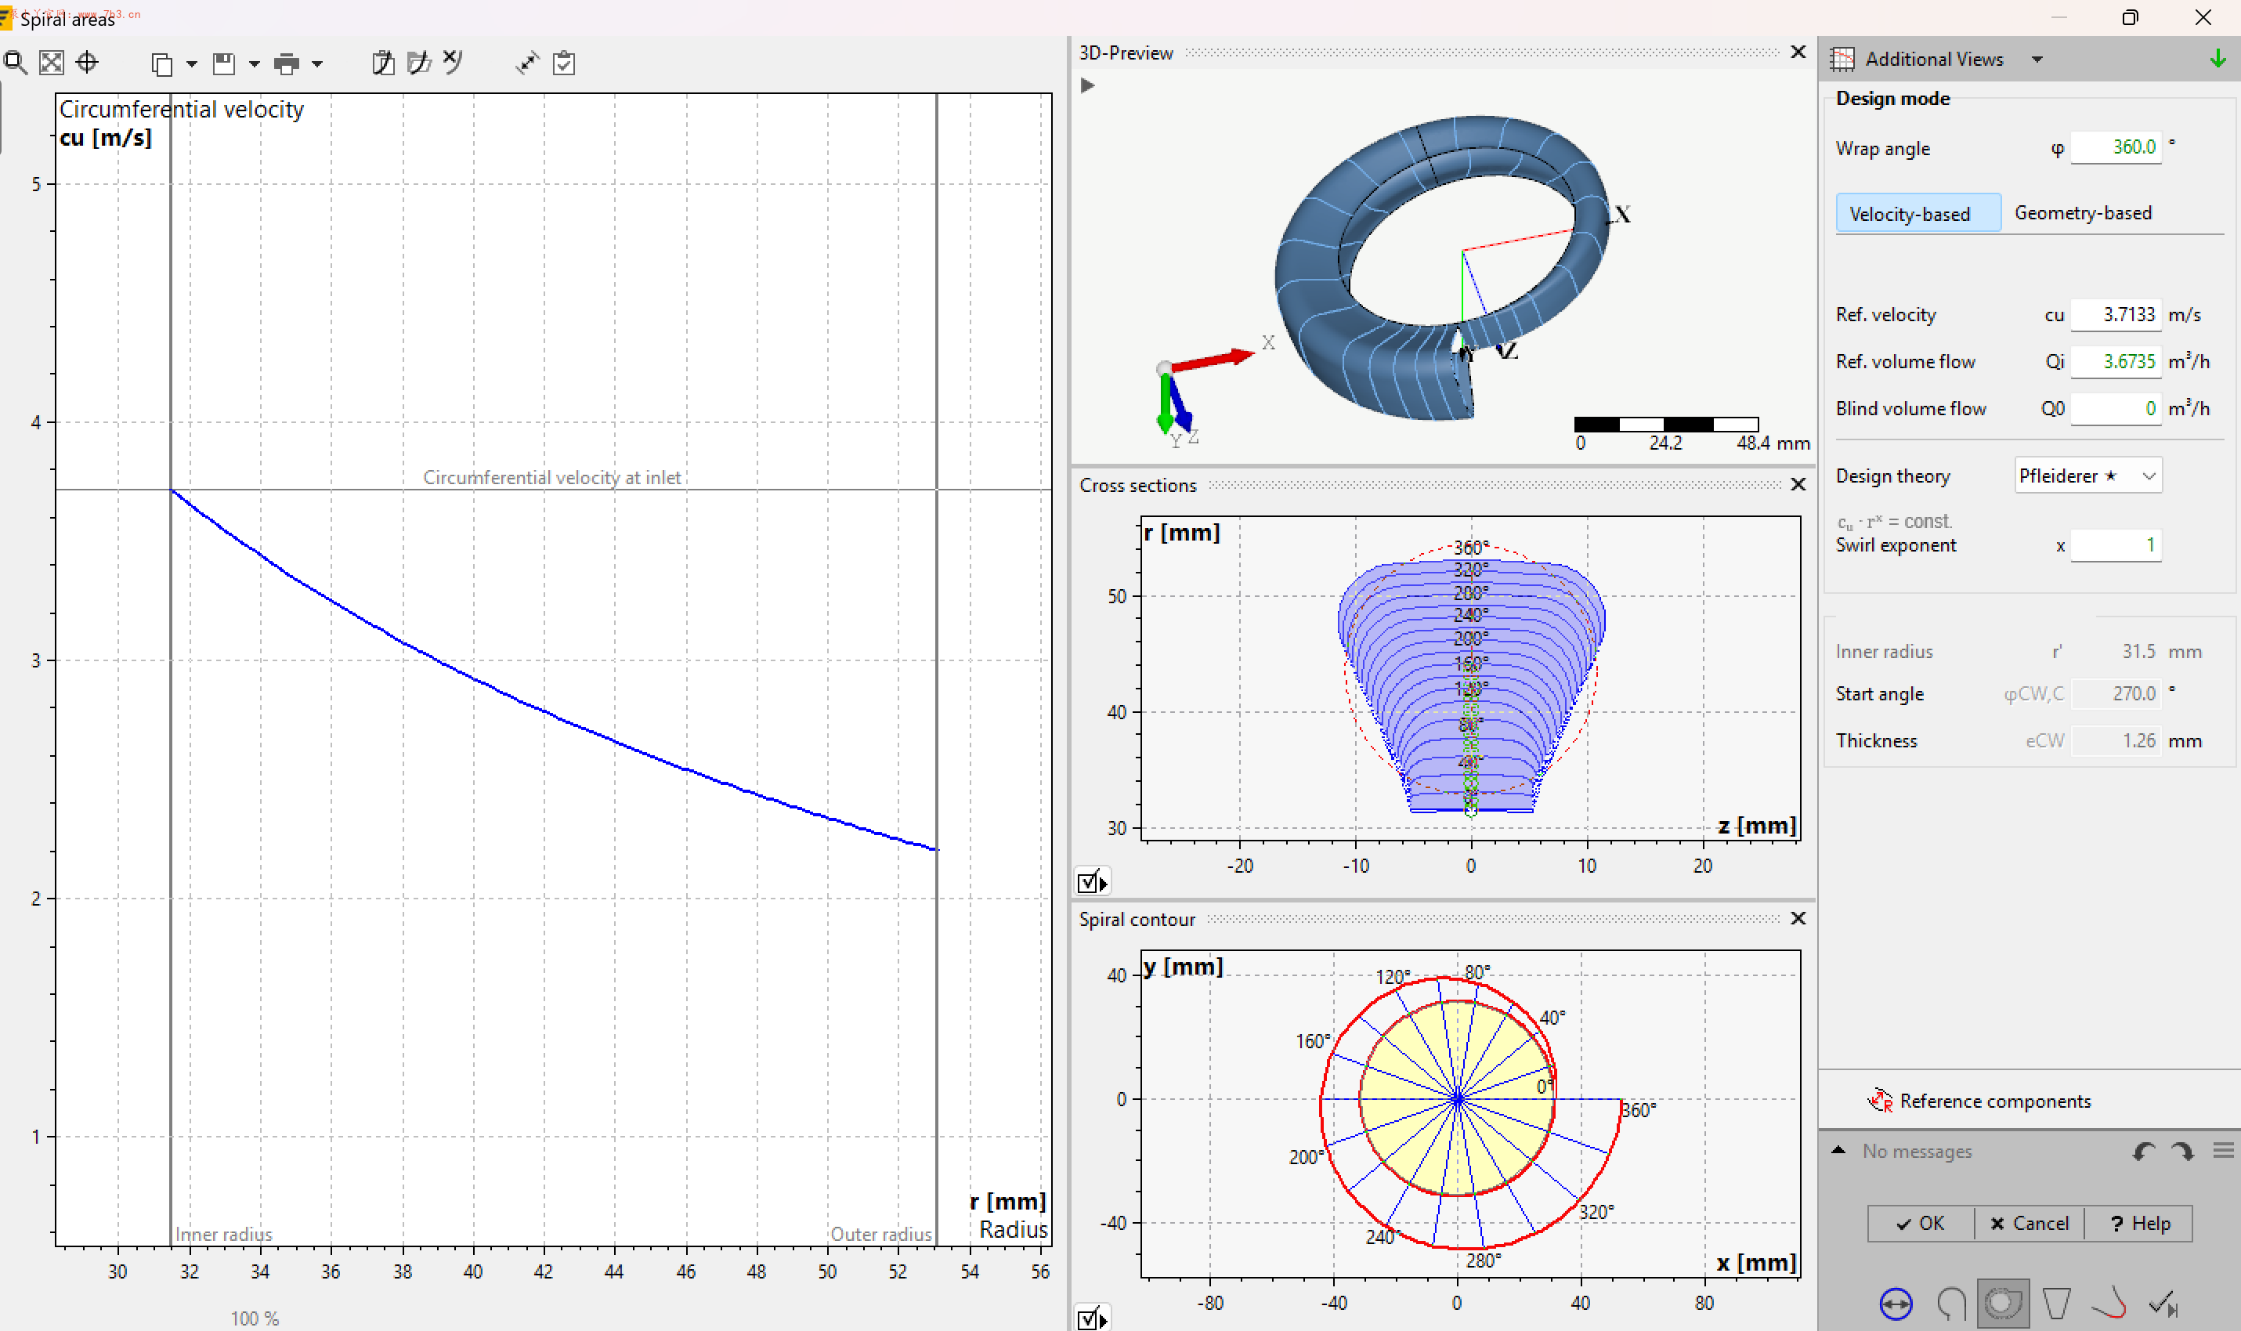
Task: Click the Thickness 1.26 field
Action: point(2116,741)
